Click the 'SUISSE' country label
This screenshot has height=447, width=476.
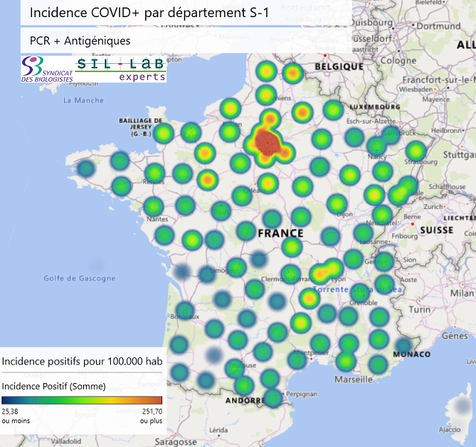point(437,230)
